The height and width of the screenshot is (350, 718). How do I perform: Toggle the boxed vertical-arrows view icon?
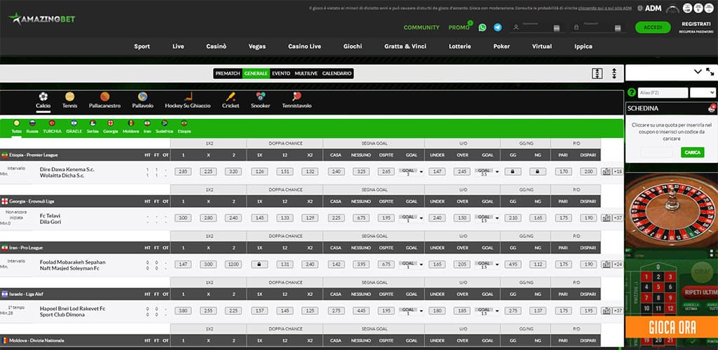point(597,73)
